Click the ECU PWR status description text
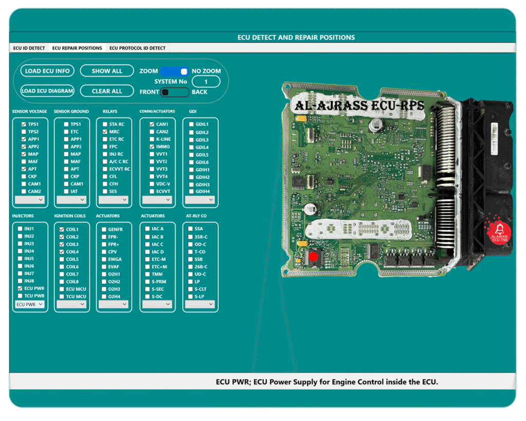 click(x=327, y=382)
